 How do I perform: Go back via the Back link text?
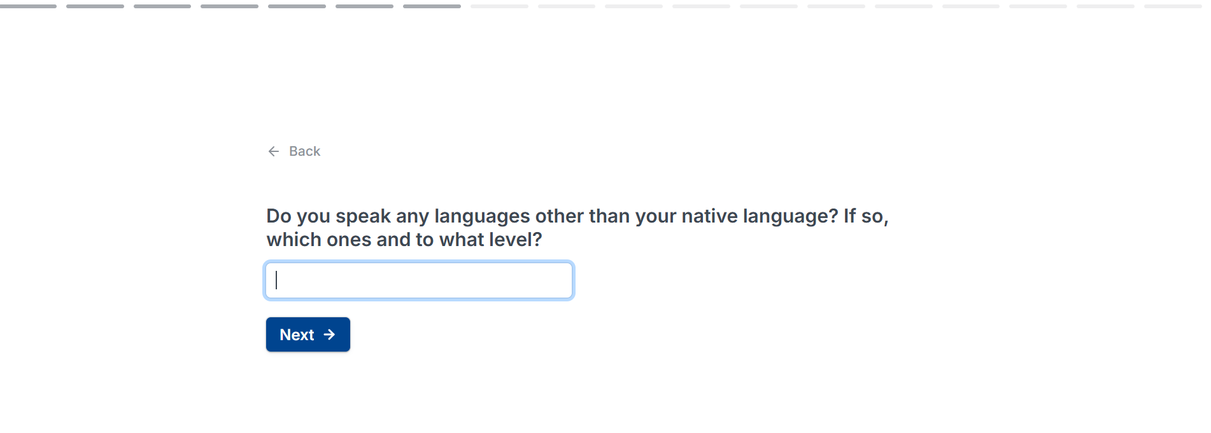304,151
